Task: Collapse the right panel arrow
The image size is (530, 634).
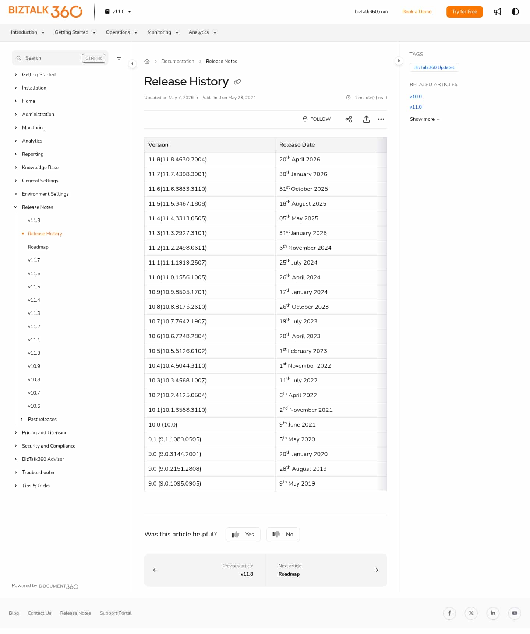Action: tap(399, 61)
